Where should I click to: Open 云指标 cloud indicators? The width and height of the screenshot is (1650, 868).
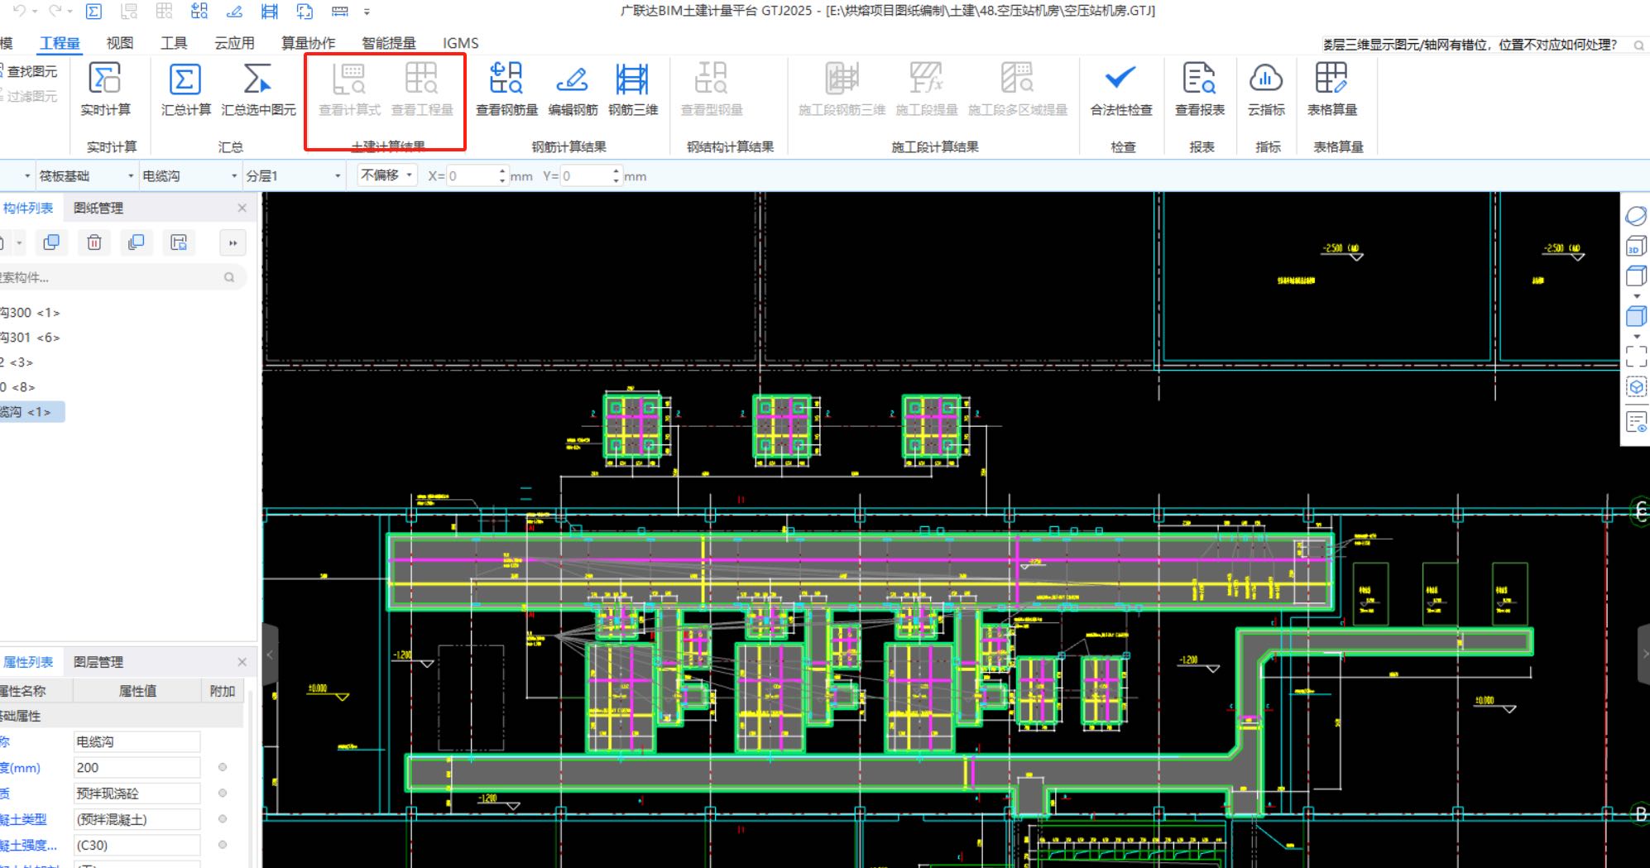tap(1266, 89)
